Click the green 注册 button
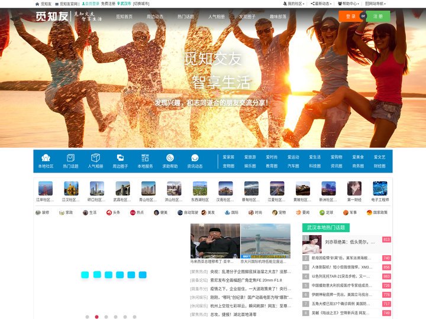The height and width of the screenshot is (319, 426). click(378, 17)
